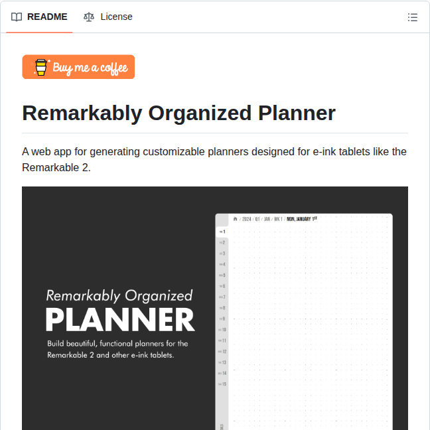This screenshot has width=430, height=430.
Task: Click the MON, JANUARY 1st date label
Action: 302,218
